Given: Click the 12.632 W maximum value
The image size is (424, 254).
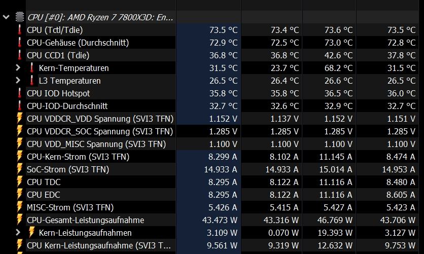Looking at the screenshot, I should [335, 245].
